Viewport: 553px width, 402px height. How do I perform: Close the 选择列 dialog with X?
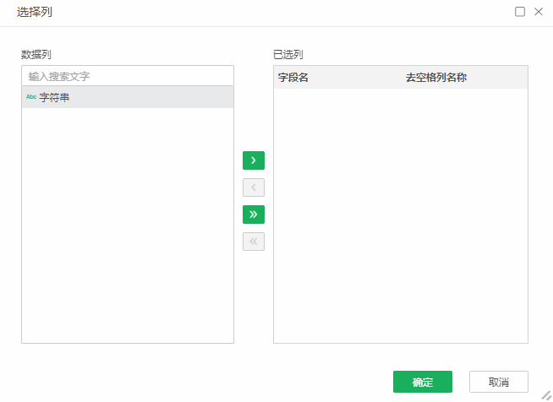click(539, 12)
